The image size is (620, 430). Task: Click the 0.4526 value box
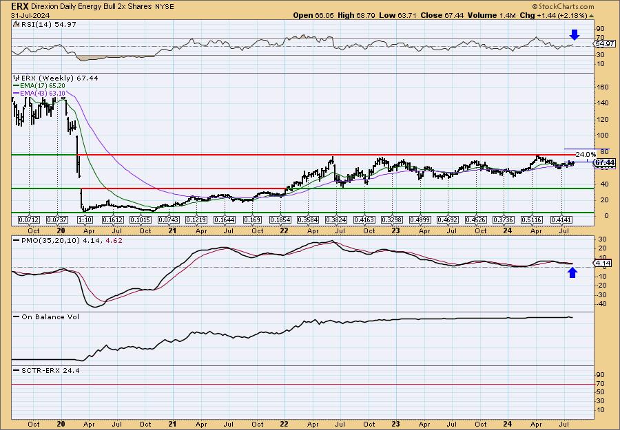(475, 219)
